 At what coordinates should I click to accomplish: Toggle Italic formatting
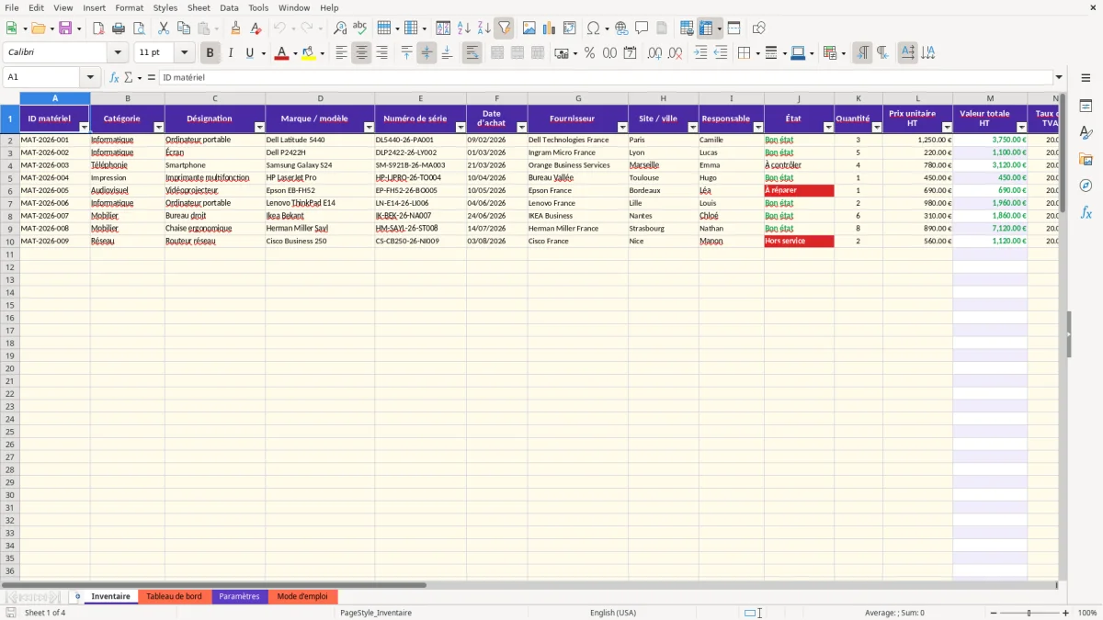[x=230, y=53]
